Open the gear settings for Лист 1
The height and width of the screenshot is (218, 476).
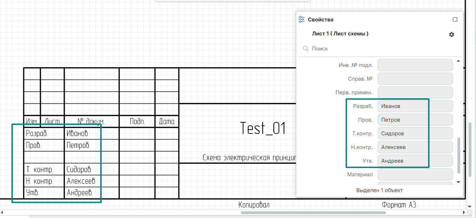(451, 35)
